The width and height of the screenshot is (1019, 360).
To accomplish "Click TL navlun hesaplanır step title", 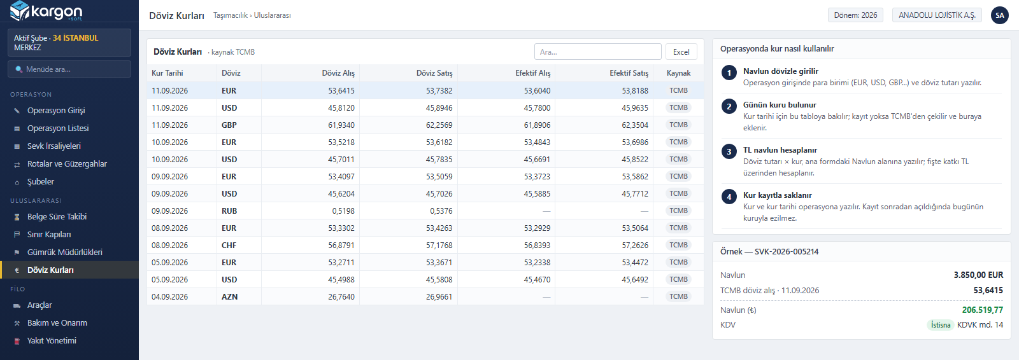I will (x=780, y=150).
